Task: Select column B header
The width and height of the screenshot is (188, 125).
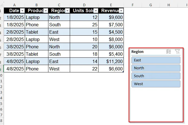Action: (37, 5)
